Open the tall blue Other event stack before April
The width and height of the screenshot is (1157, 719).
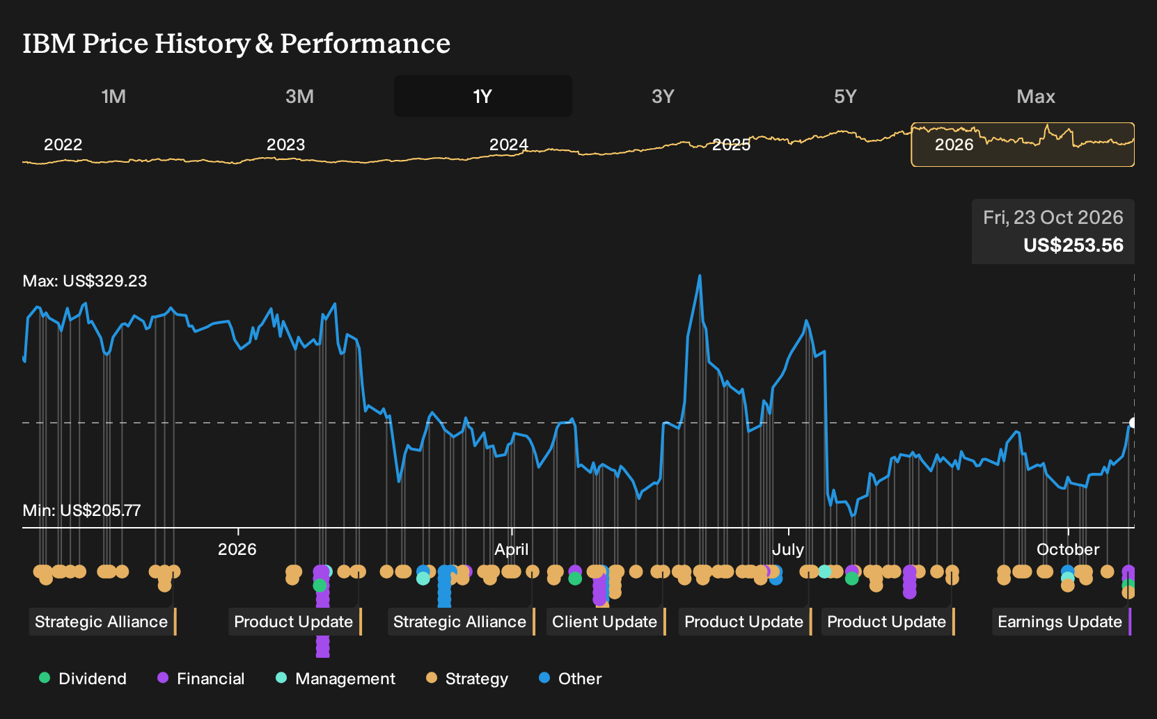(444, 586)
